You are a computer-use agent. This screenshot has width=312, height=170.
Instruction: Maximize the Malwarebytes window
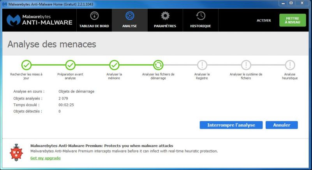pos(291,3)
